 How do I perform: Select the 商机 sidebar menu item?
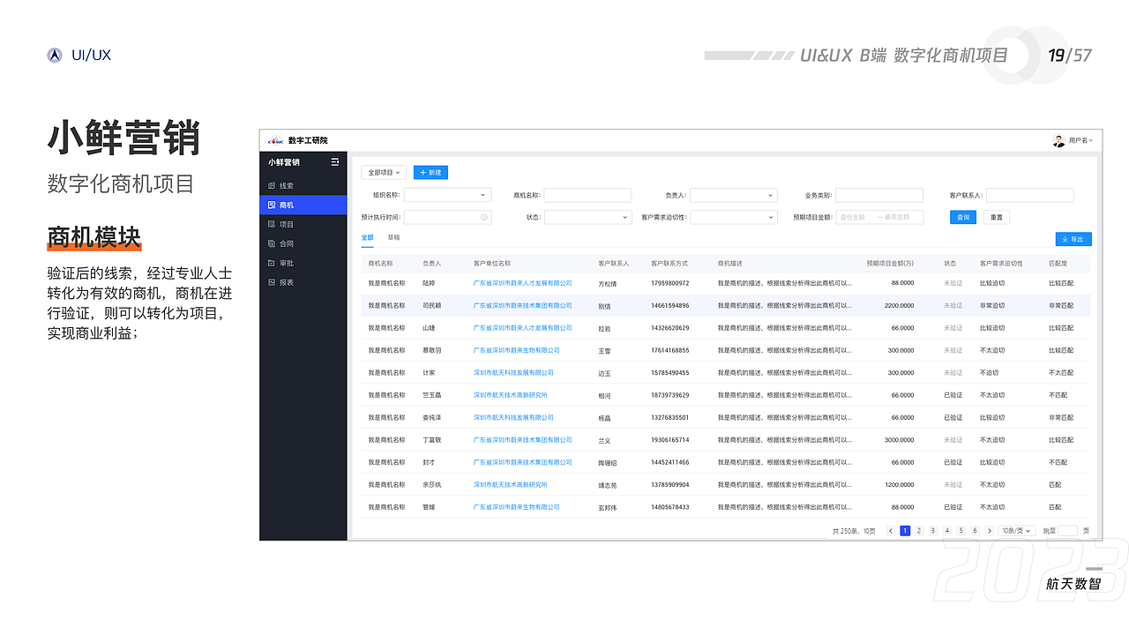303,205
